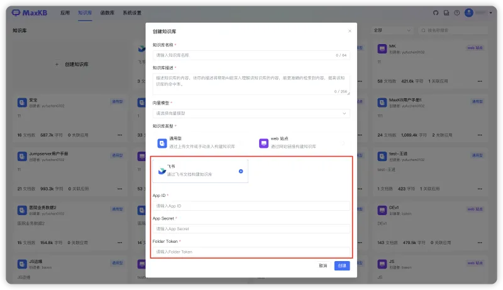This screenshot has width=503, height=290.
Task: Open the 向量模型 selection dropdown
Action: point(251,113)
